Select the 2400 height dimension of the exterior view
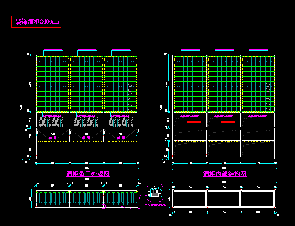Viewport: 295px width, 226px height. (x=21, y=107)
